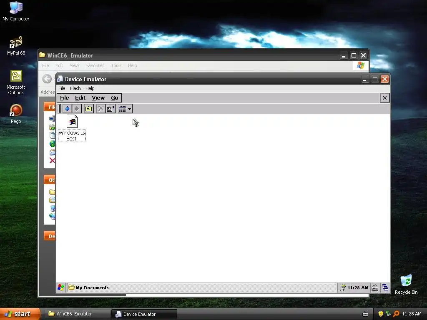
Task: Click the Delete X icon in emulator toolbar
Action: pos(101,109)
